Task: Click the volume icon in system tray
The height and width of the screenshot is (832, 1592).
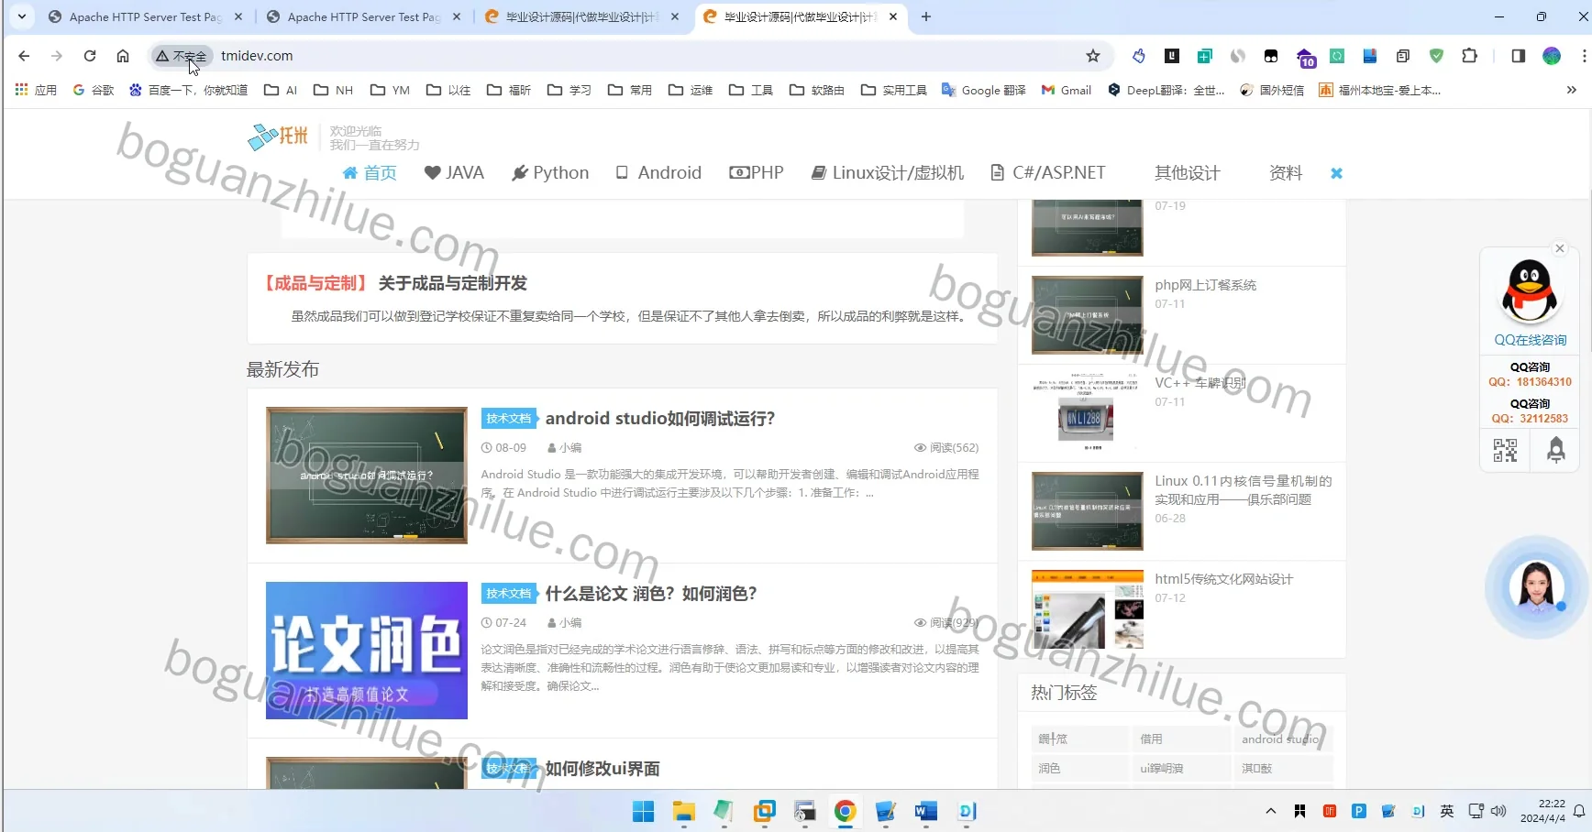Action: coord(1498,811)
